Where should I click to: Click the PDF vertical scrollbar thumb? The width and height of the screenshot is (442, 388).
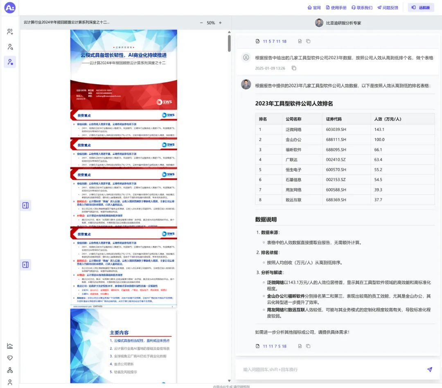[x=229, y=43]
